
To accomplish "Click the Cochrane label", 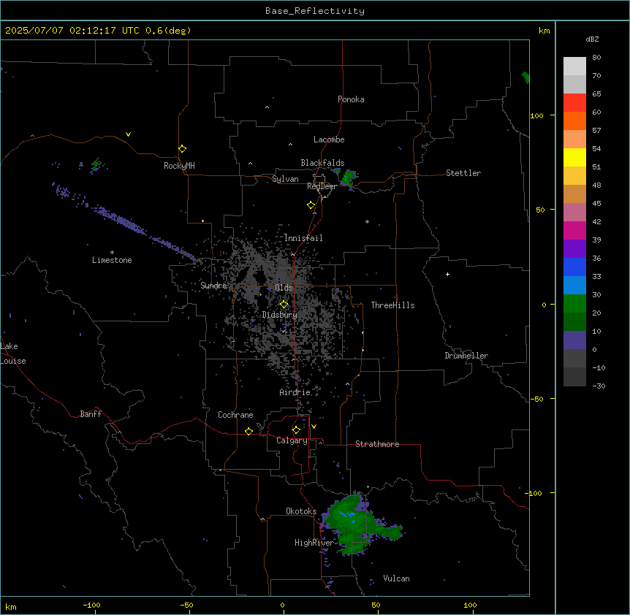I will (x=235, y=415).
